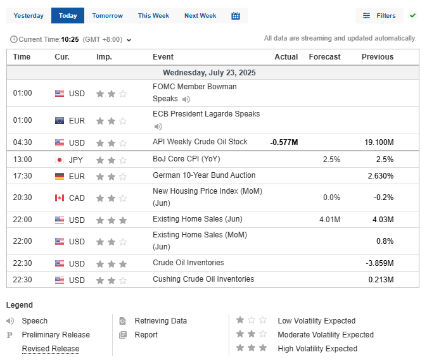The image size is (427, 364).
Task: Click the three-star importance on Crude Oil Inventories
Action: click(x=112, y=264)
